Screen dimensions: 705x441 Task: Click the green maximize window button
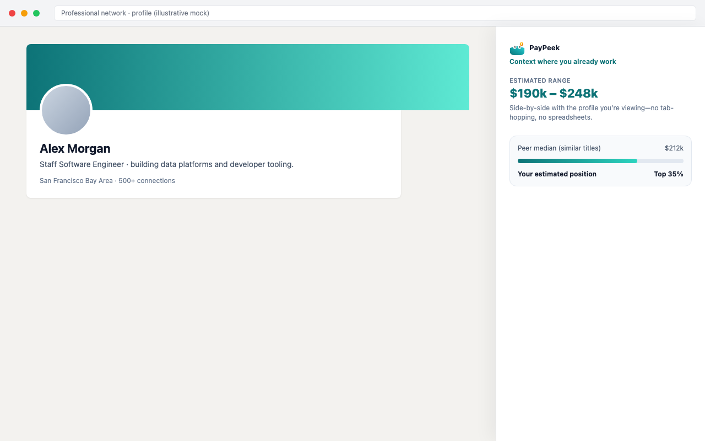coord(36,13)
